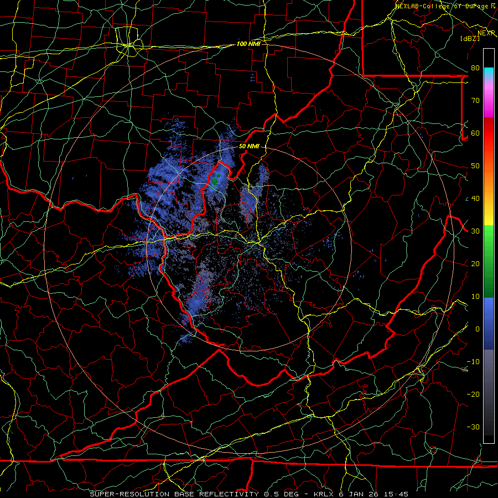This screenshot has height=498, width=498.
Task: Click the red segment of the color bar
Action: click(489, 133)
